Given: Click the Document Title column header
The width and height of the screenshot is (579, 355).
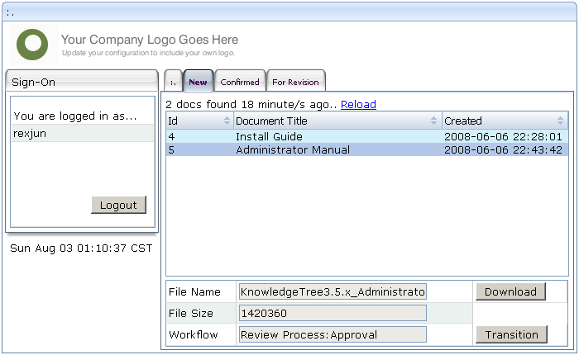Looking at the screenshot, I should click(x=337, y=121).
